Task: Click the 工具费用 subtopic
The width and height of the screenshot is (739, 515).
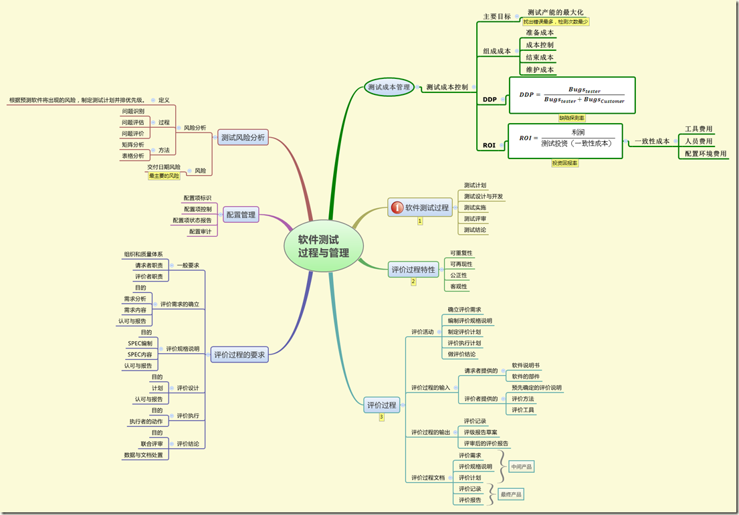Action: coord(698,128)
